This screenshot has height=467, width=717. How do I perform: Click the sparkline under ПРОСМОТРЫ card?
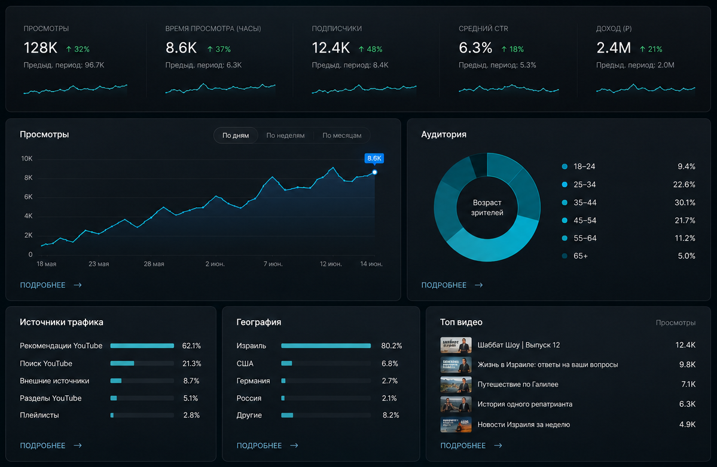coord(75,88)
